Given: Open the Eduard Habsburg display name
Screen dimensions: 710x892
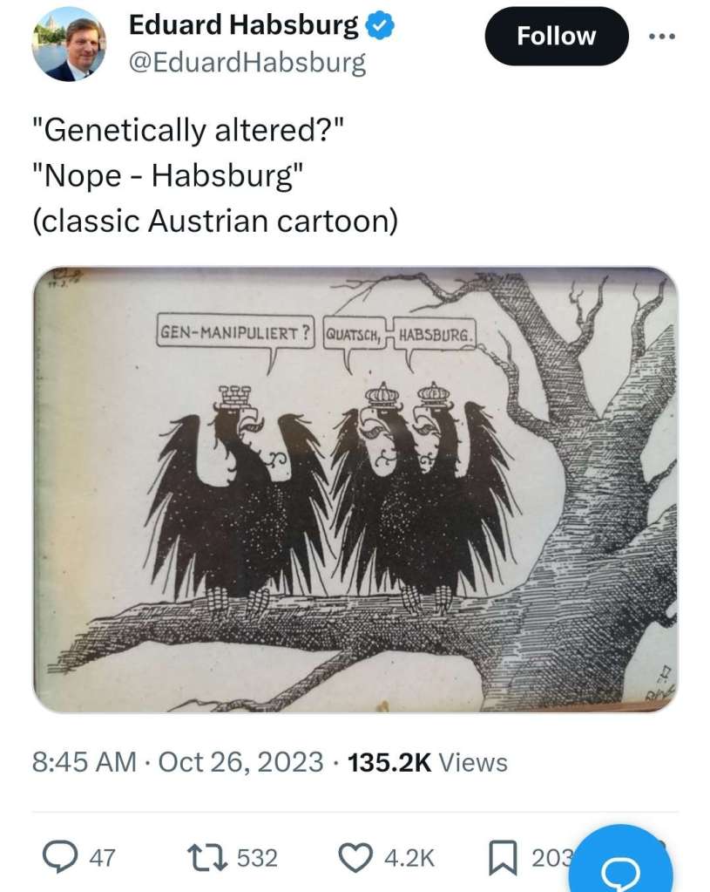Looking at the screenshot, I should point(244,25).
